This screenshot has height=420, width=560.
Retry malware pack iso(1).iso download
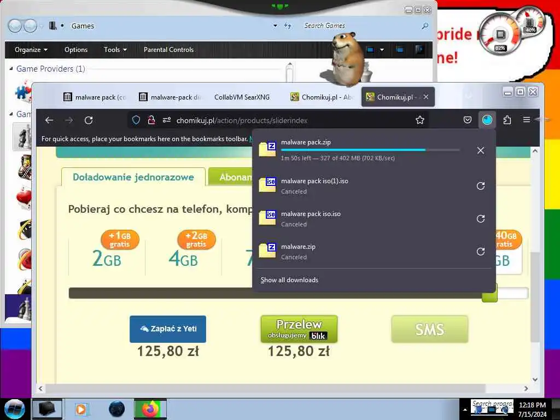[481, 186]
